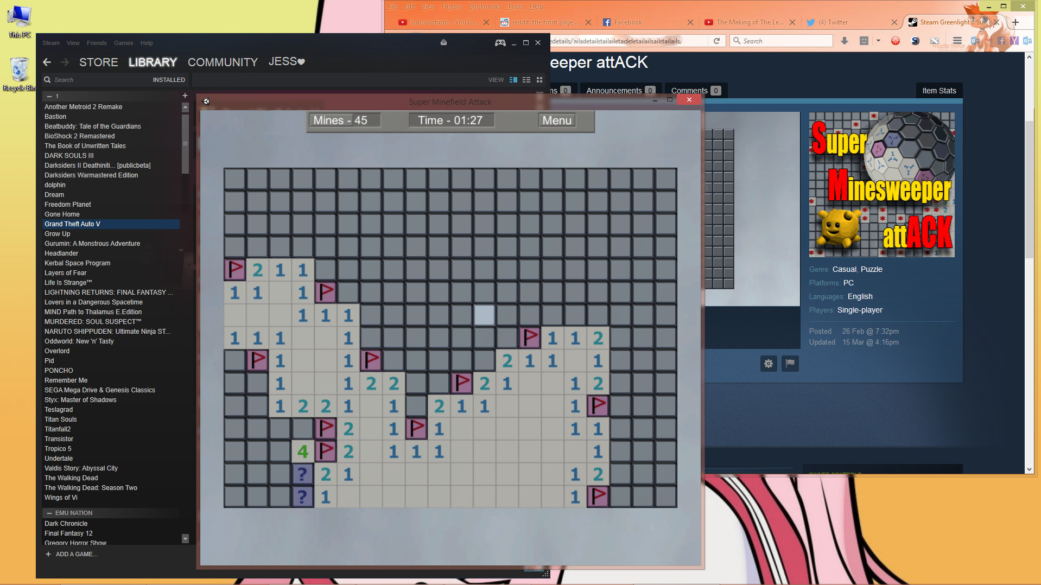
Task: Open the gear settings icon on Greenlight page
Action: coord(768,364)
